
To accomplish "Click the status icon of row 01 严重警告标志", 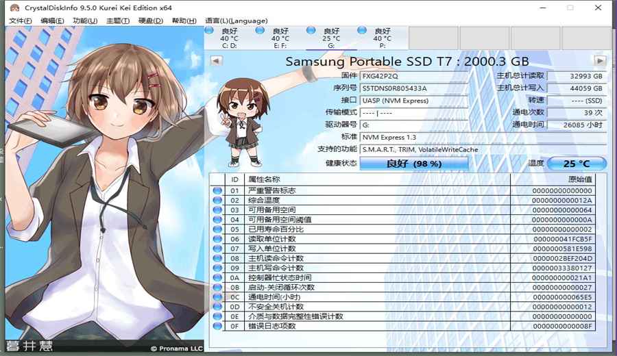I will pos(217,190).
